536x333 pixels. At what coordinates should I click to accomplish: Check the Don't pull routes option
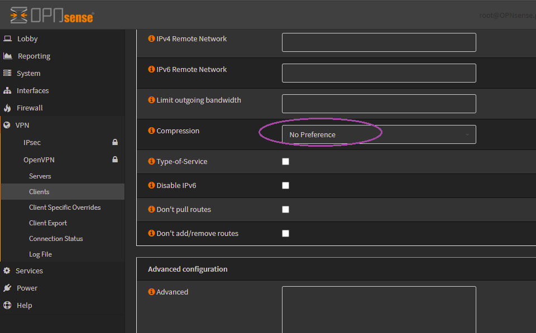coord(285,210)
